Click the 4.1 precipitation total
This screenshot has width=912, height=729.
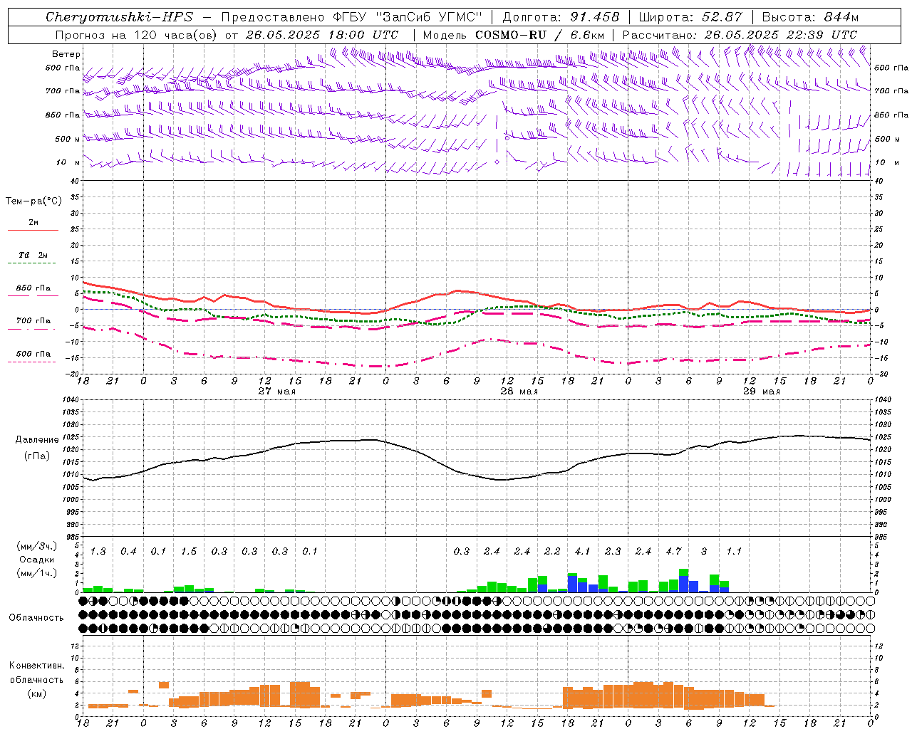pos(583,552)
